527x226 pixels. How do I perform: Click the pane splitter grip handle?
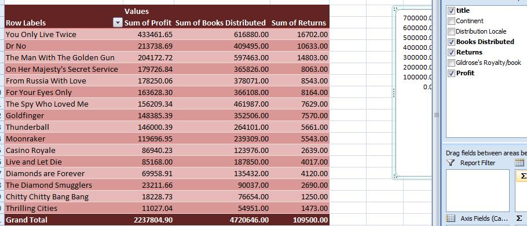pyautogui.click(x=437, y=115)
